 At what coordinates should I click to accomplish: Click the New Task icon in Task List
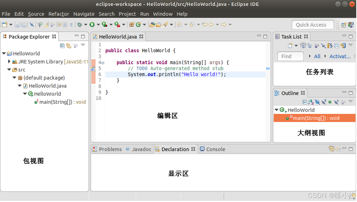pos(290,45)
